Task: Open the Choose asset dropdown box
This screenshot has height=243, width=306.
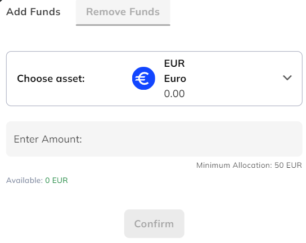Action: 154,79
